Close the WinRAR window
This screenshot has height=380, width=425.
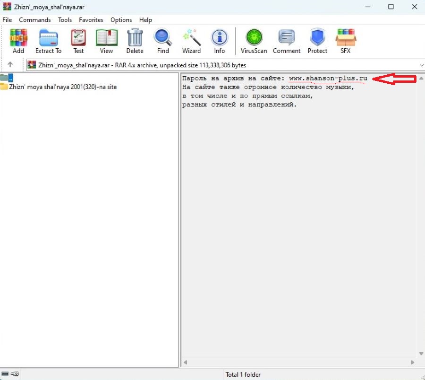[x=415, y=7]
